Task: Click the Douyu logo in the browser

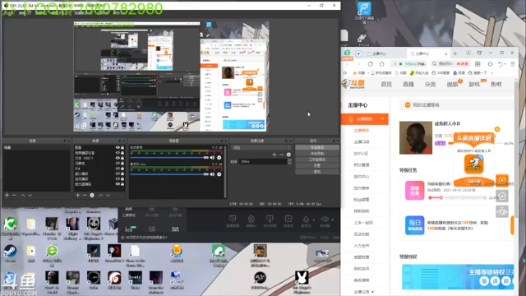Action: point(353,84)
